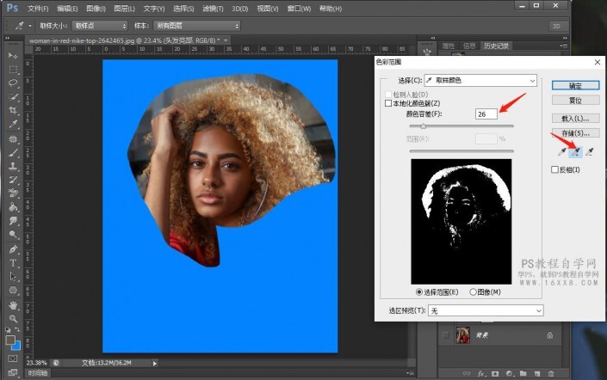The width and height of the screenshot is (607, 380).
Task: Select the 图像 radio button
Action: tap(474, 292)
